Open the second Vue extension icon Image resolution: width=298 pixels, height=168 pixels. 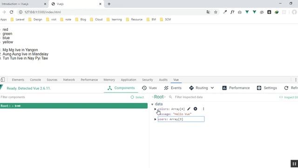254,12
